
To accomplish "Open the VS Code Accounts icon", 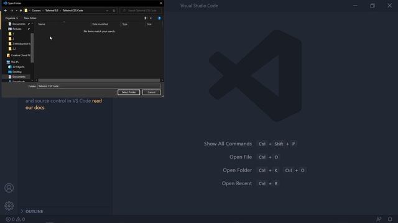I will coord(9,188).
